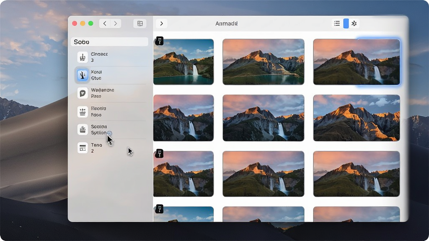Screen dimensions: 429x241
Task: Open the blue-sky lake and waterfall thumbnail
Action: (183, 62)
